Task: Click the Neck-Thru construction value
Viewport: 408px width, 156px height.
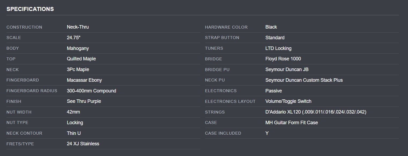Action: [78, 27]
